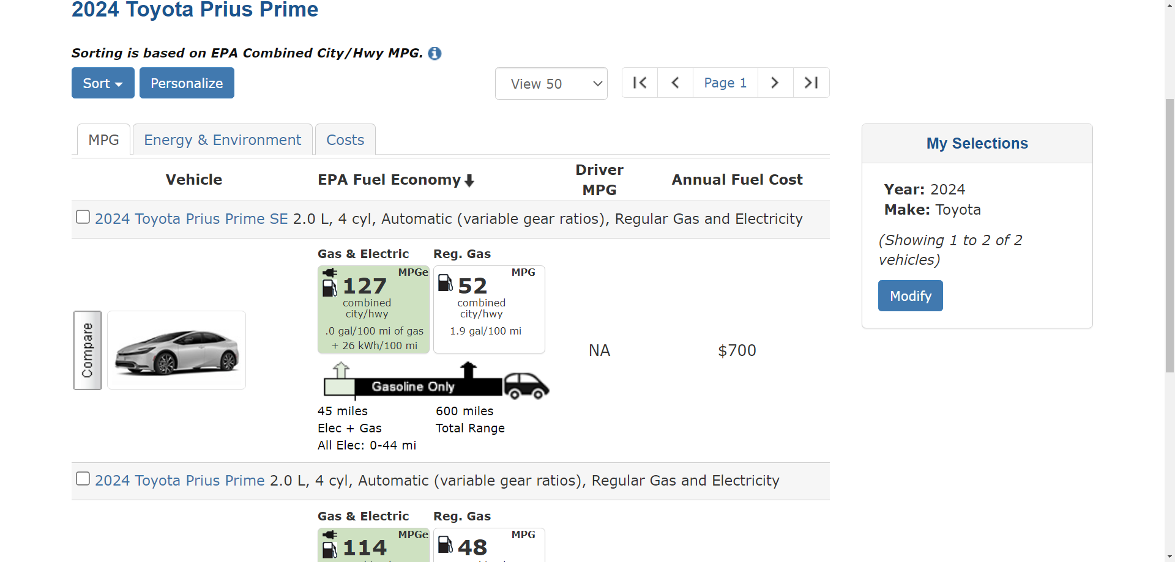Click the vertical Compare button

point(88,350)
